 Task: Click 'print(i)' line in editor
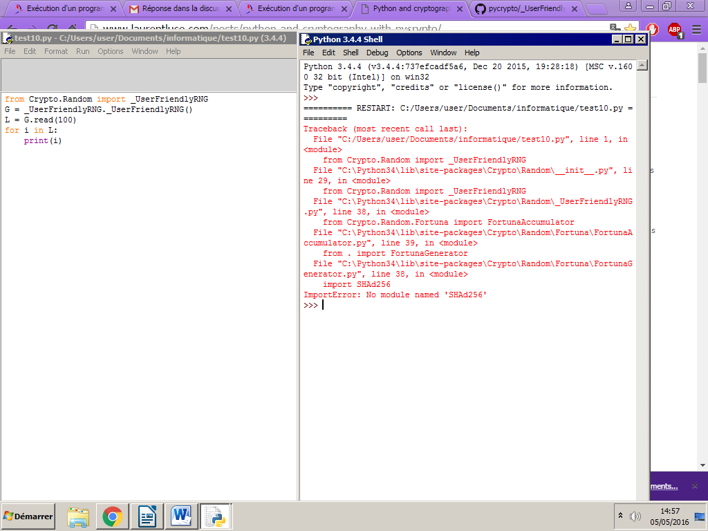[42, 141]
